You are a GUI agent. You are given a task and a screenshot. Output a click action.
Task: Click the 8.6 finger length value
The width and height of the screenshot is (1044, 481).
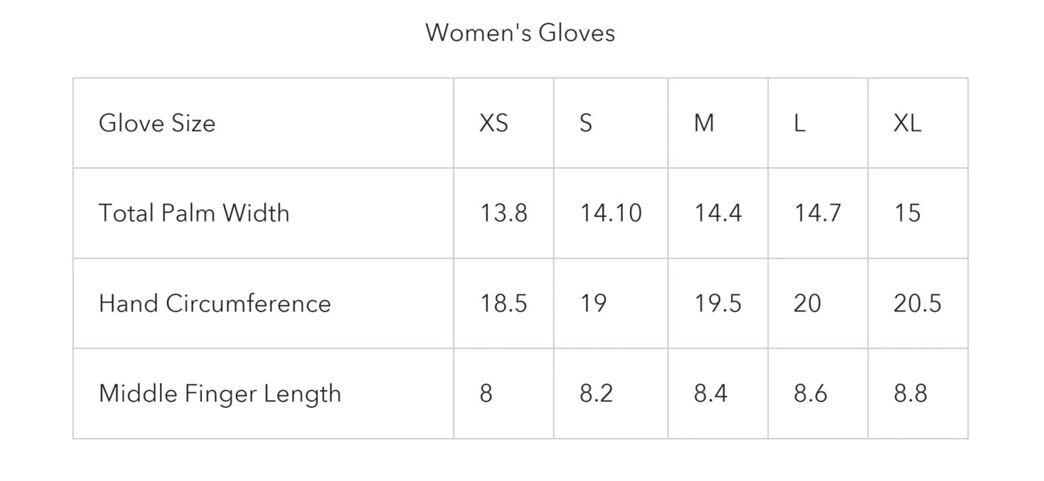810,394
